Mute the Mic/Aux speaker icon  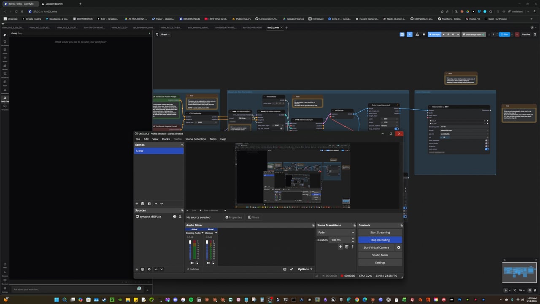coord(208,263)
